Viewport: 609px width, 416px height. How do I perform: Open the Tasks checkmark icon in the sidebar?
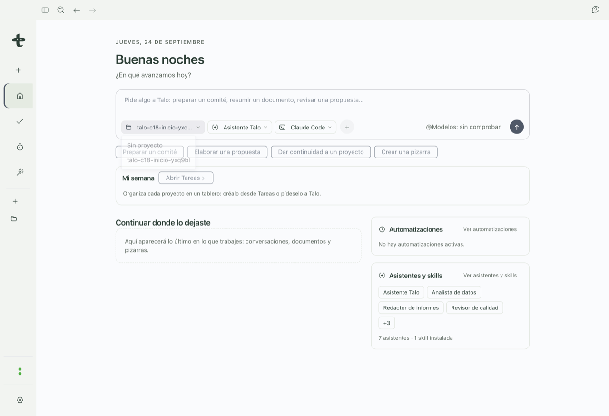tap(20, 121)
